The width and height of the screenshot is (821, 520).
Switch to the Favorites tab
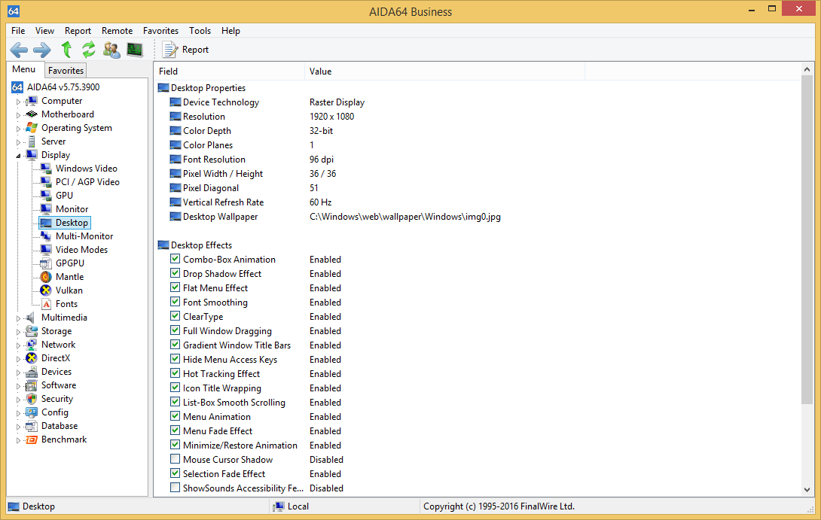(x=66, y=71)
